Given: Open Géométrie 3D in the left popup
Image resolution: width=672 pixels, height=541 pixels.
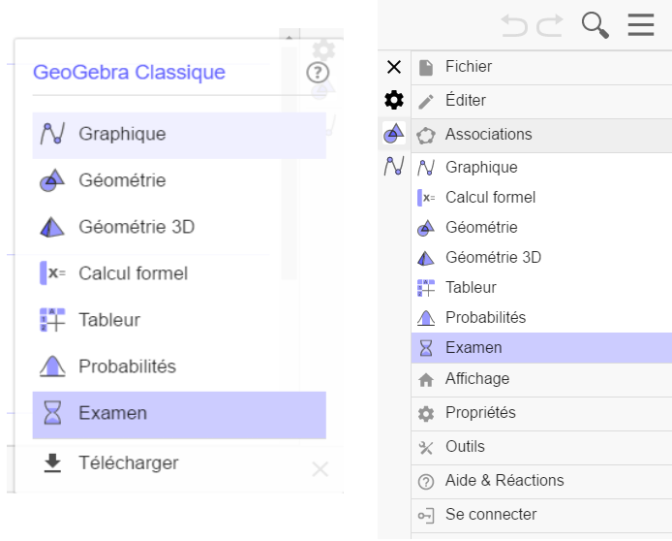Looking at the screenshot, I should click(x=179, y=227).
